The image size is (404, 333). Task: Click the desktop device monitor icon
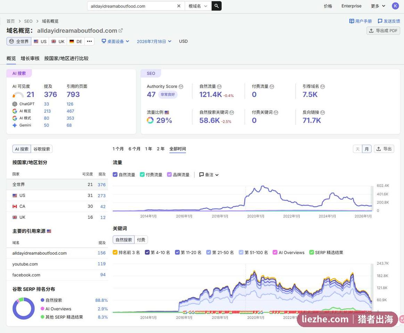pos(104,41)
